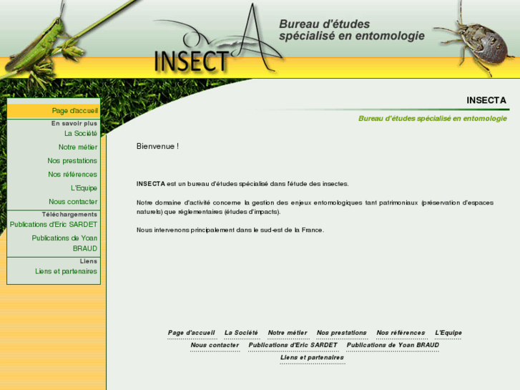Screen dimensions: 520x390
Task: Select Notre métier in sidebar
Action: click(78, 147)
